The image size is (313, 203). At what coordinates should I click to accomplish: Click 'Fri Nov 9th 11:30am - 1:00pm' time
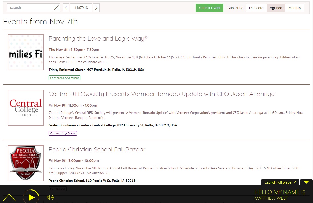[x=73, y=105]
